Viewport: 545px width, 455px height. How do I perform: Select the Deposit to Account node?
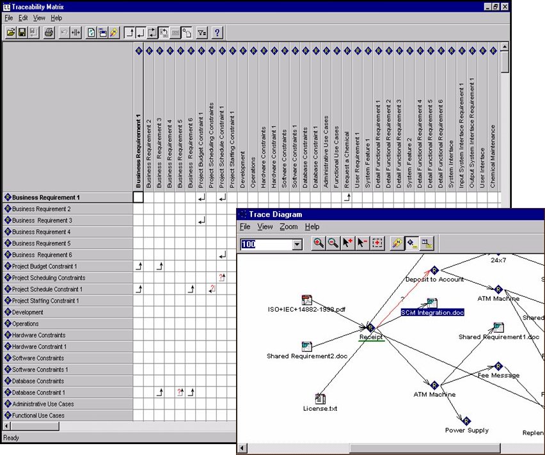[x=434, y=275]
